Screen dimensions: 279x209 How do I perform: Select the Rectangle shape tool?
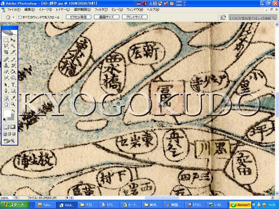pyautogui.click(x=13, y=91)
